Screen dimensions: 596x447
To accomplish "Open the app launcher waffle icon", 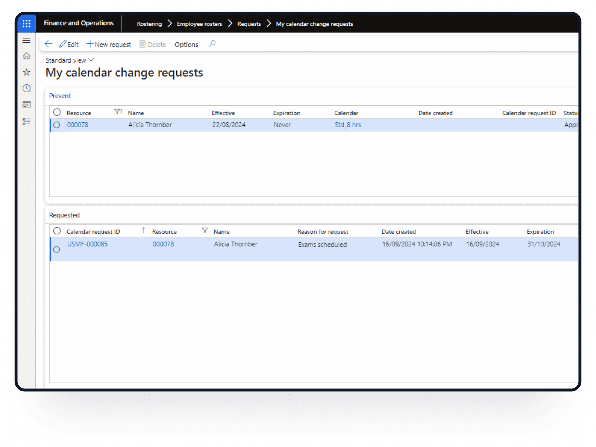I will coord(26,23).
